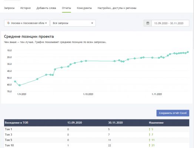The height and width of the screenshot is (148, 194).
Task: Select the Отчеты tab
Action: (x=66, y=8)
